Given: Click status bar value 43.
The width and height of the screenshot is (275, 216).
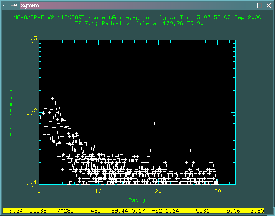Looking at the screenshot, I should click(x=95, y=211).
